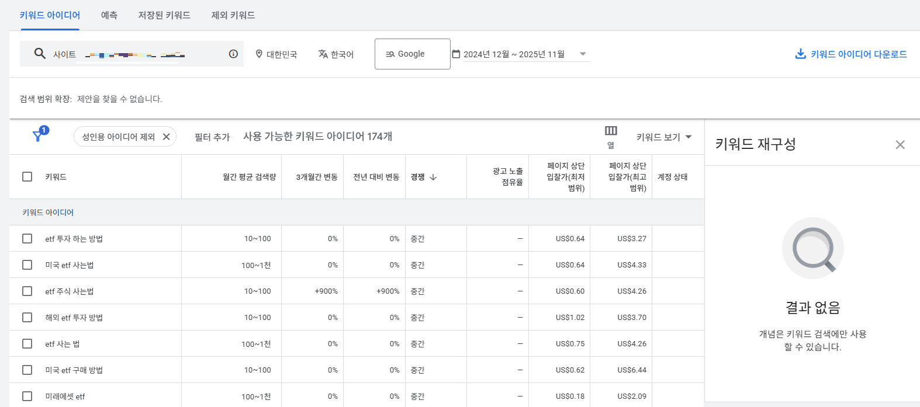920x407 pixels.
Task: Open the site info circle icon
Action: (233, 54)
